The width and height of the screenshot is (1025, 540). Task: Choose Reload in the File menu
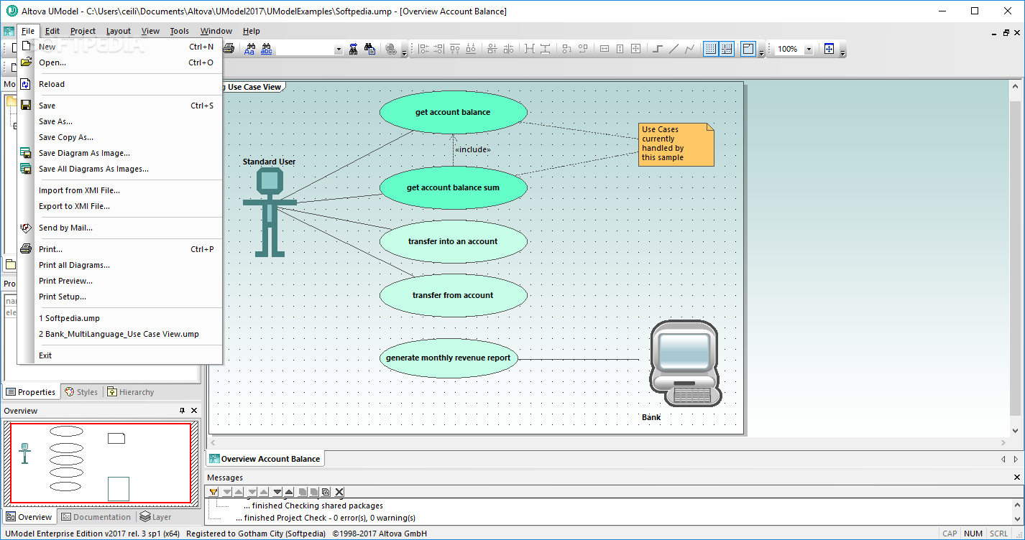click(120, 84)
